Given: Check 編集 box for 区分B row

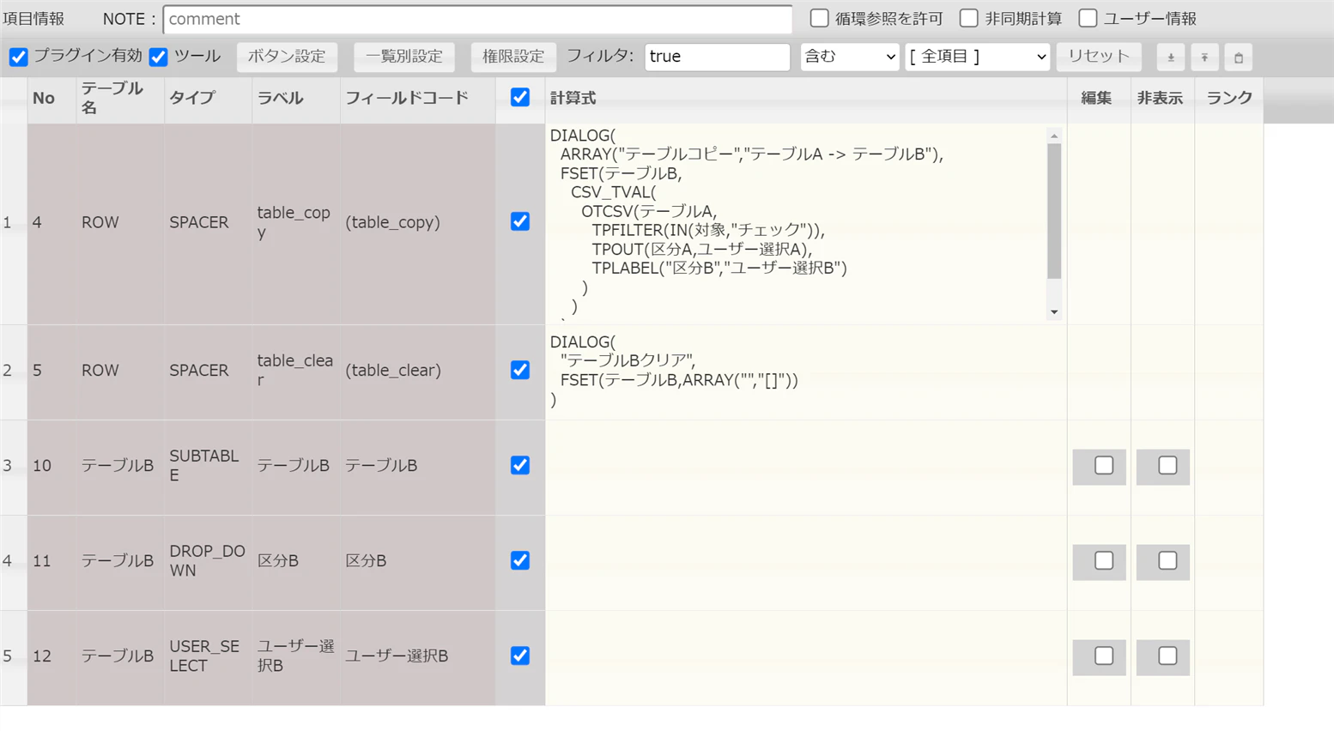Looking at the screenshot, I should [x=1104, y=560].
